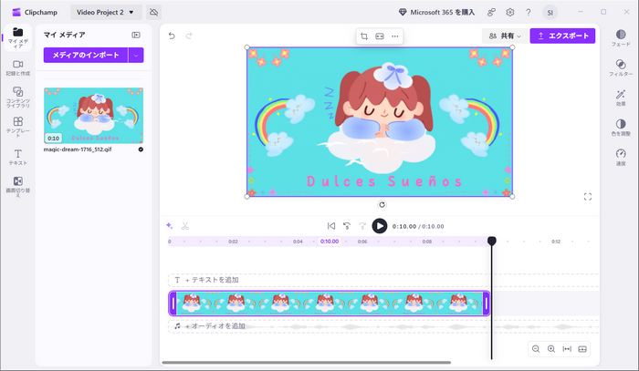Screen dimensions: 639x371
Task: Open the Content library sidebar tab
Action: [x=17, y=97]
